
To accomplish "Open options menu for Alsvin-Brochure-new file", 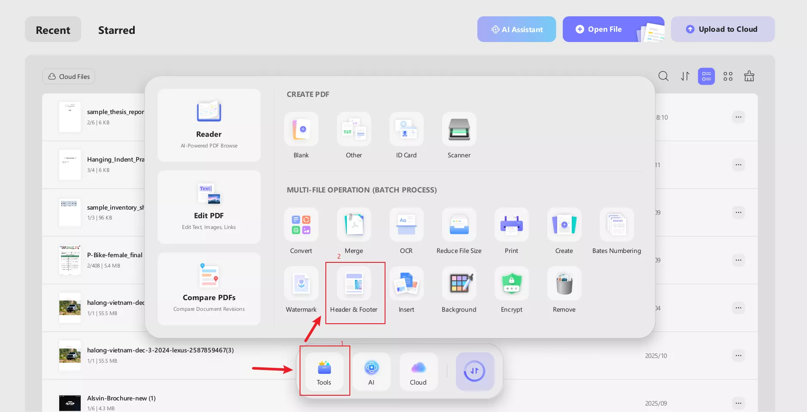I will [738, 403].
